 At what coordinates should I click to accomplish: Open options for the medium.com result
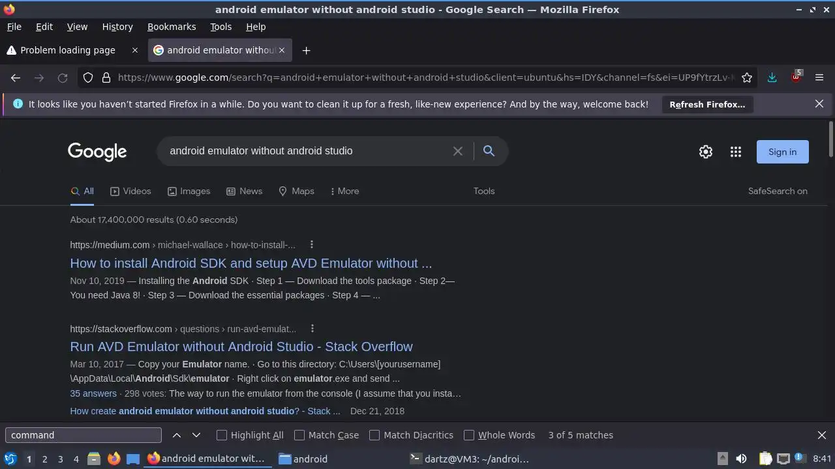pos(312,244)
